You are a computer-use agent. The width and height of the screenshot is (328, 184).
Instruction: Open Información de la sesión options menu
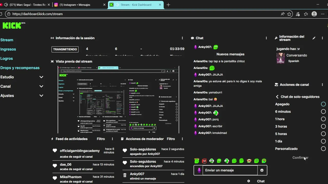pyautogui.click(x=182, y=38)
